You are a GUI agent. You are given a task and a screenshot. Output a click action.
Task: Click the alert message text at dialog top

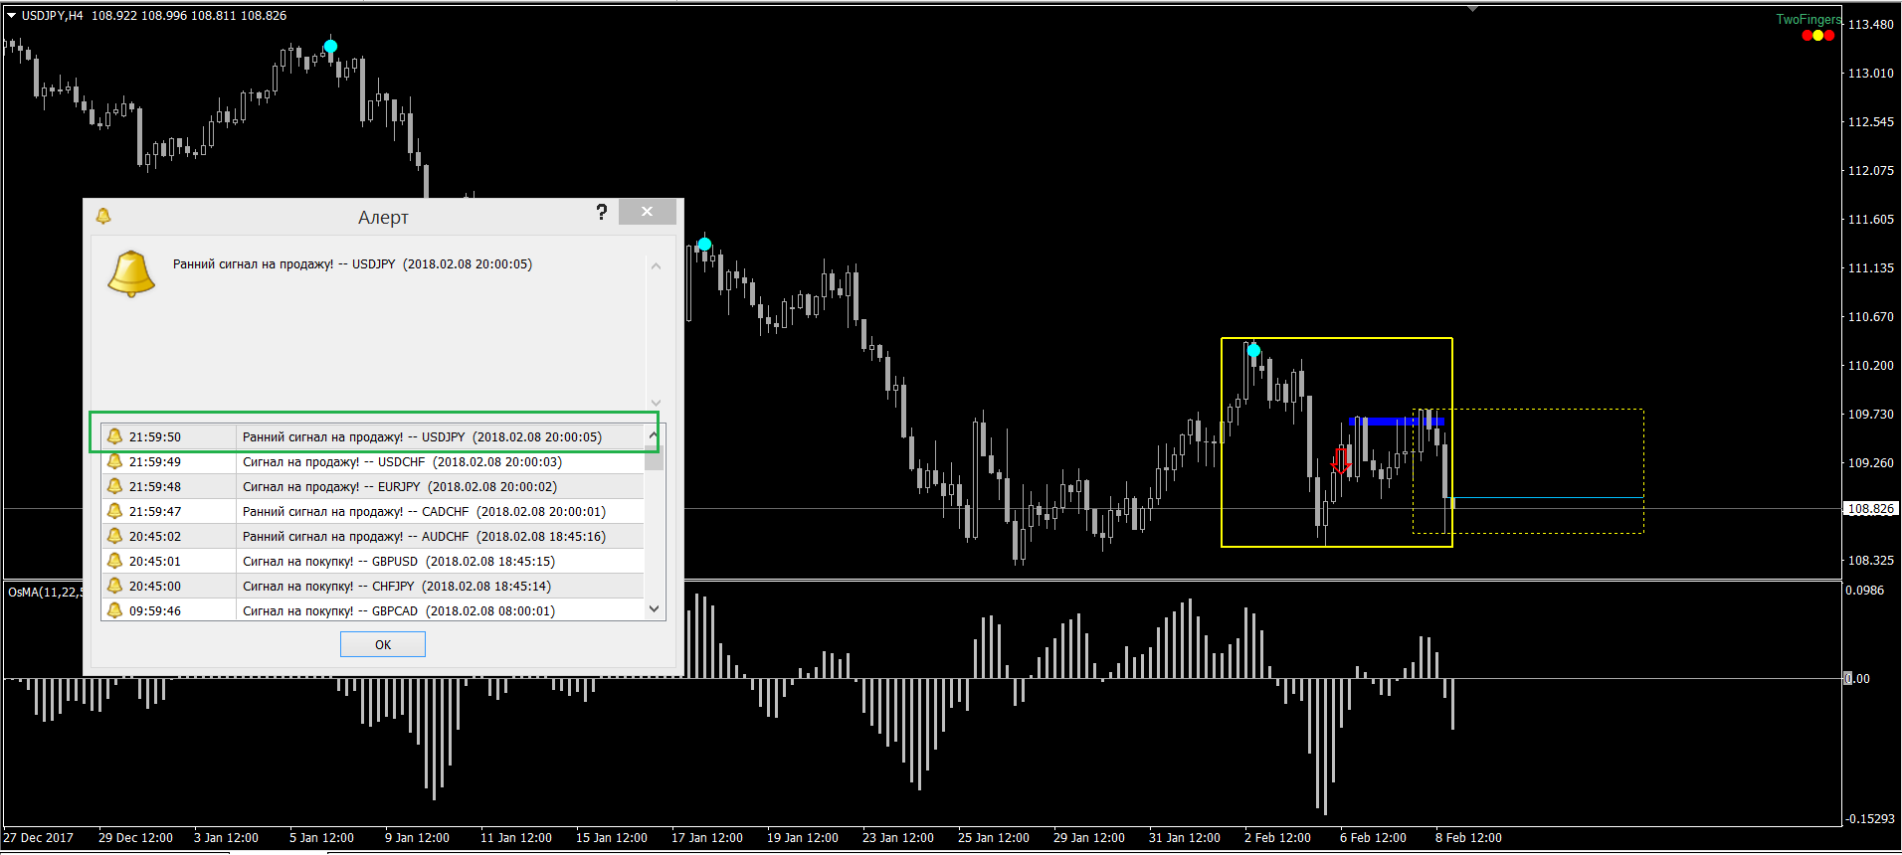tap(352, 264)
